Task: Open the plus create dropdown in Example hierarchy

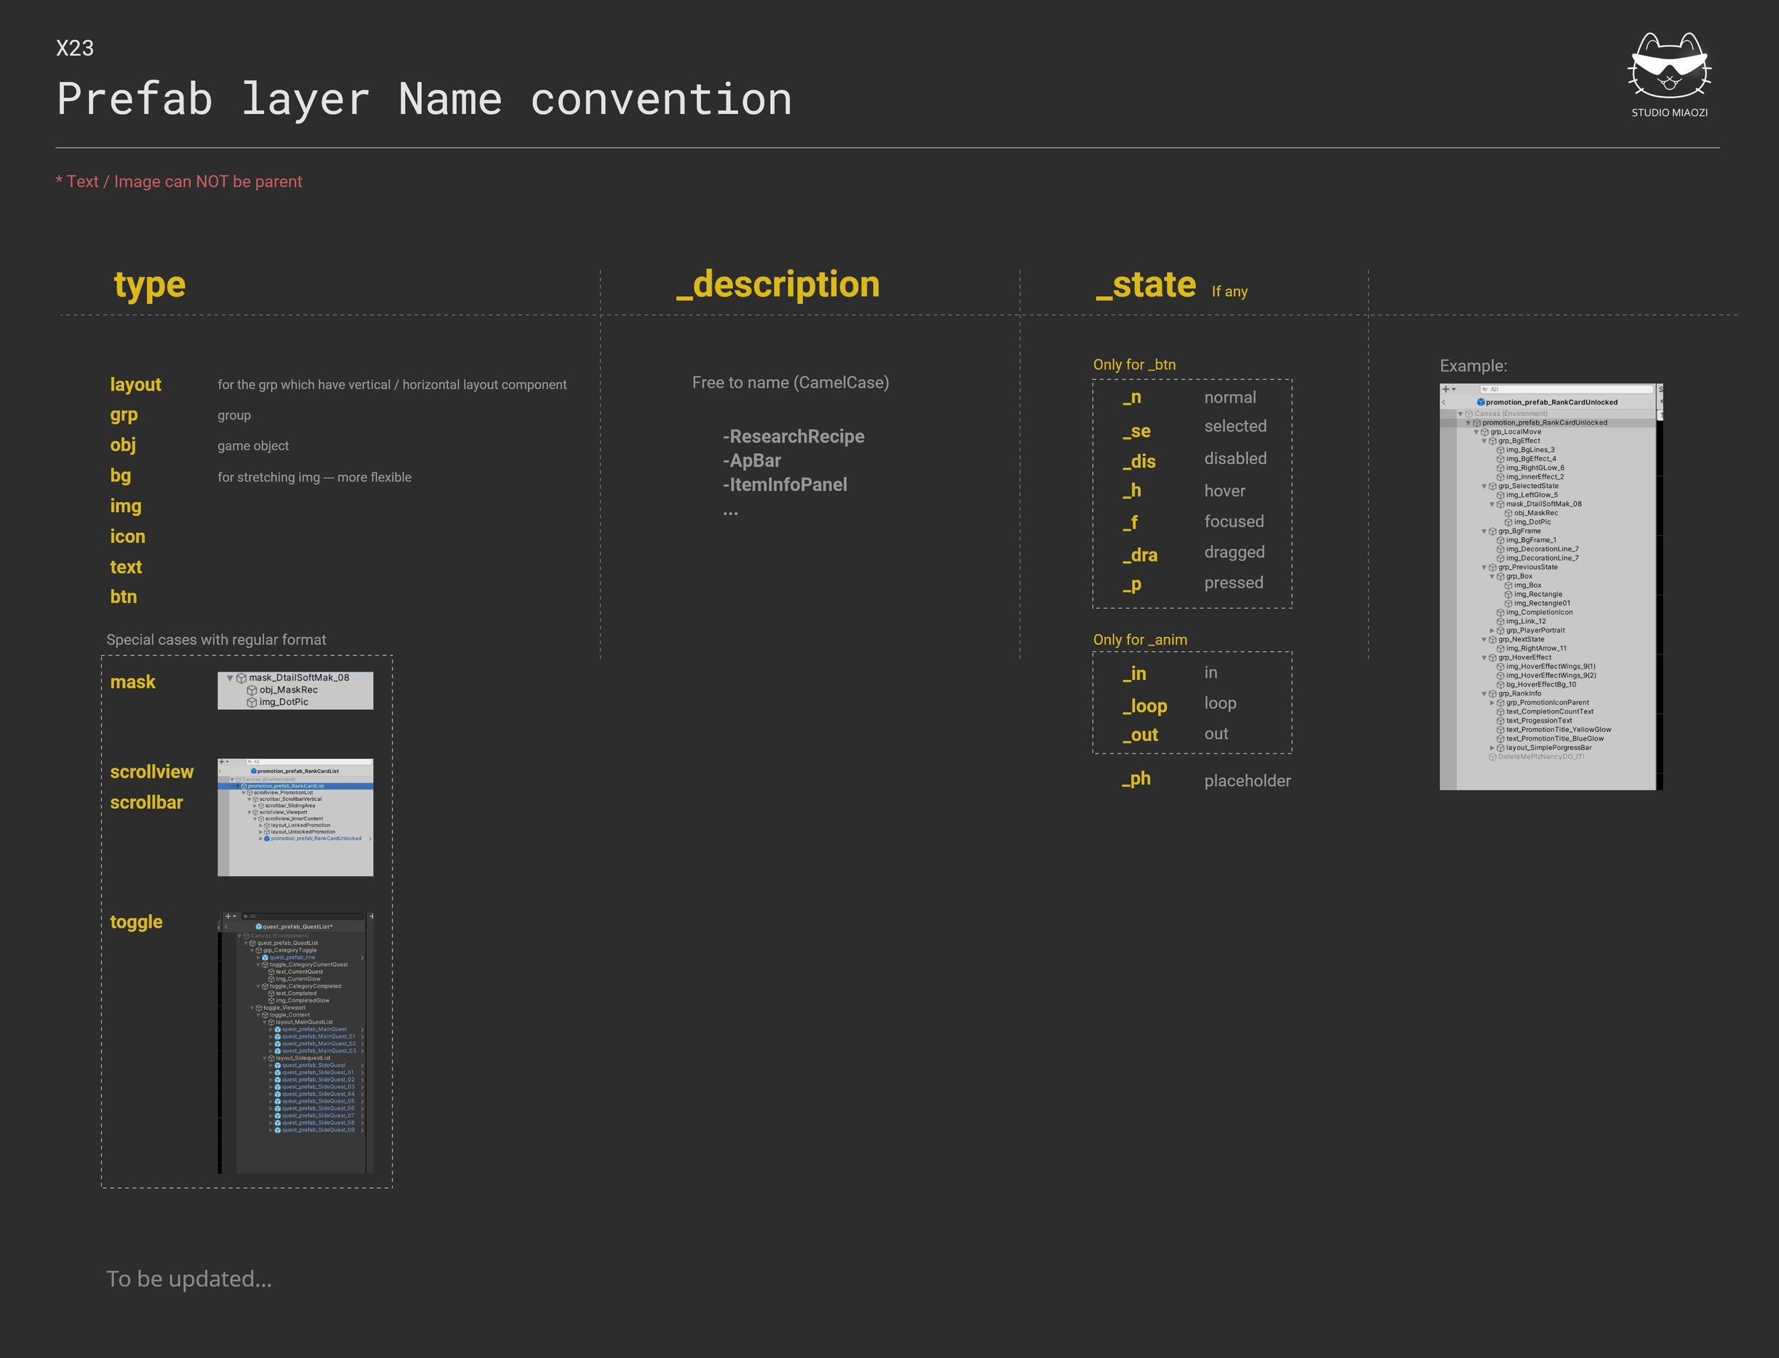Action: [1449, 390]
